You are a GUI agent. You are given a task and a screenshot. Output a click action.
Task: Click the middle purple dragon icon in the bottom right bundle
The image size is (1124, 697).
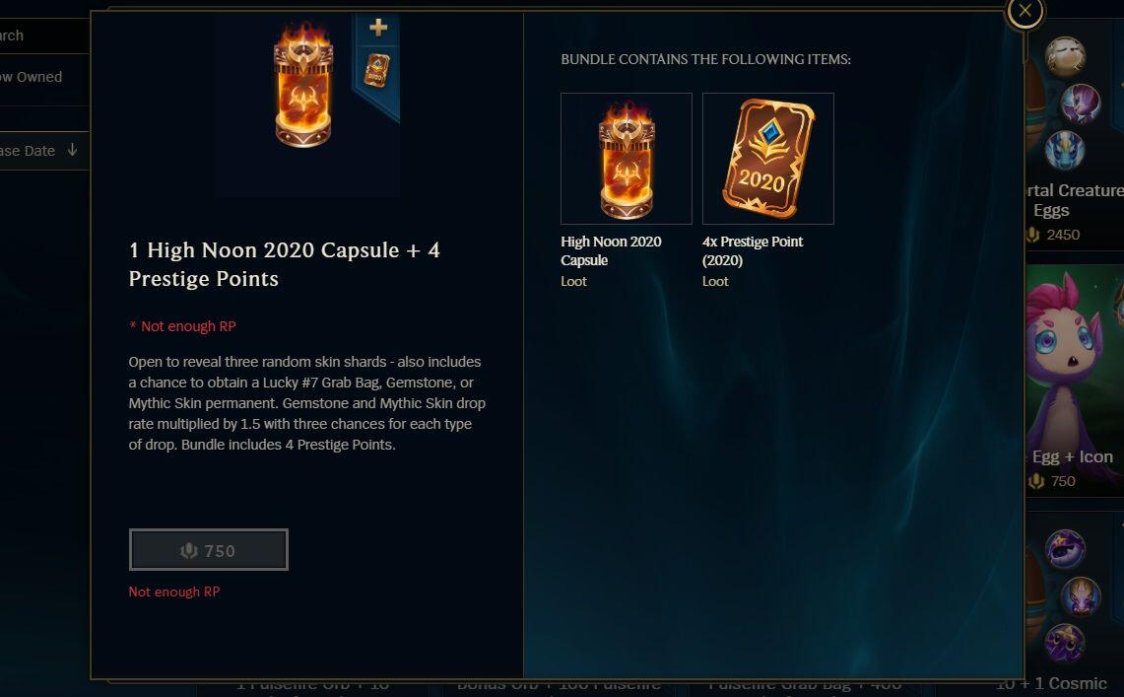(1081, 596)
